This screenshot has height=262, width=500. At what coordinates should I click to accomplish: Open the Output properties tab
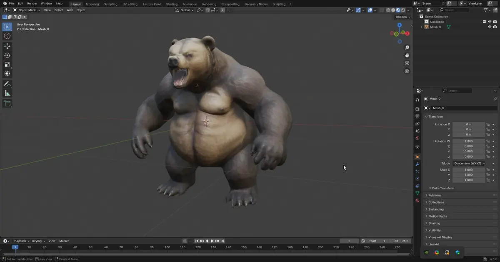click(417, 116)
